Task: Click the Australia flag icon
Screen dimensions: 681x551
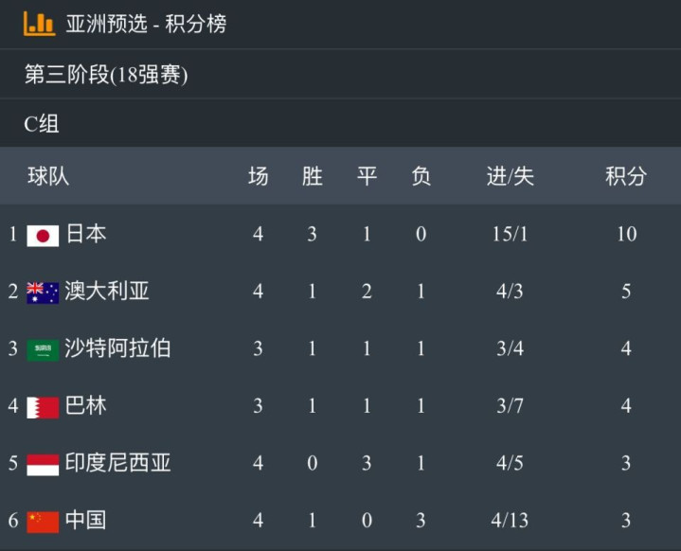Action: 43,293
